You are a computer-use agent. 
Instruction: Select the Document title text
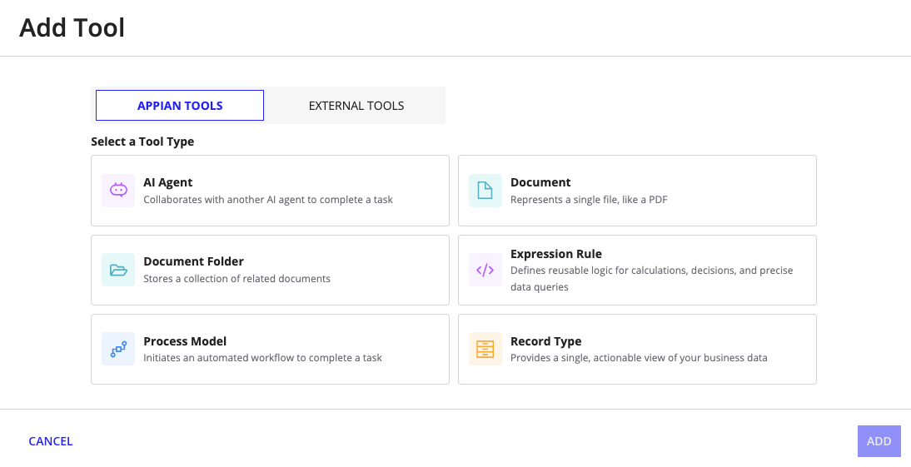pyautogui.click(x=540, y=182)
